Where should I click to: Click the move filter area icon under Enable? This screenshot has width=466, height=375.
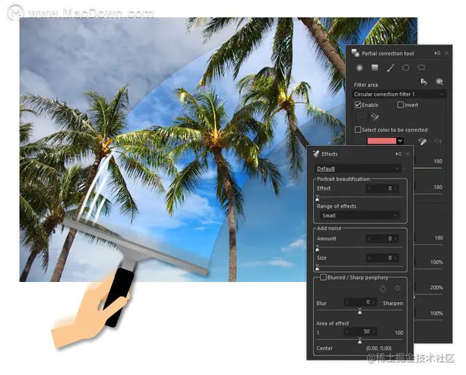[362, 117]
